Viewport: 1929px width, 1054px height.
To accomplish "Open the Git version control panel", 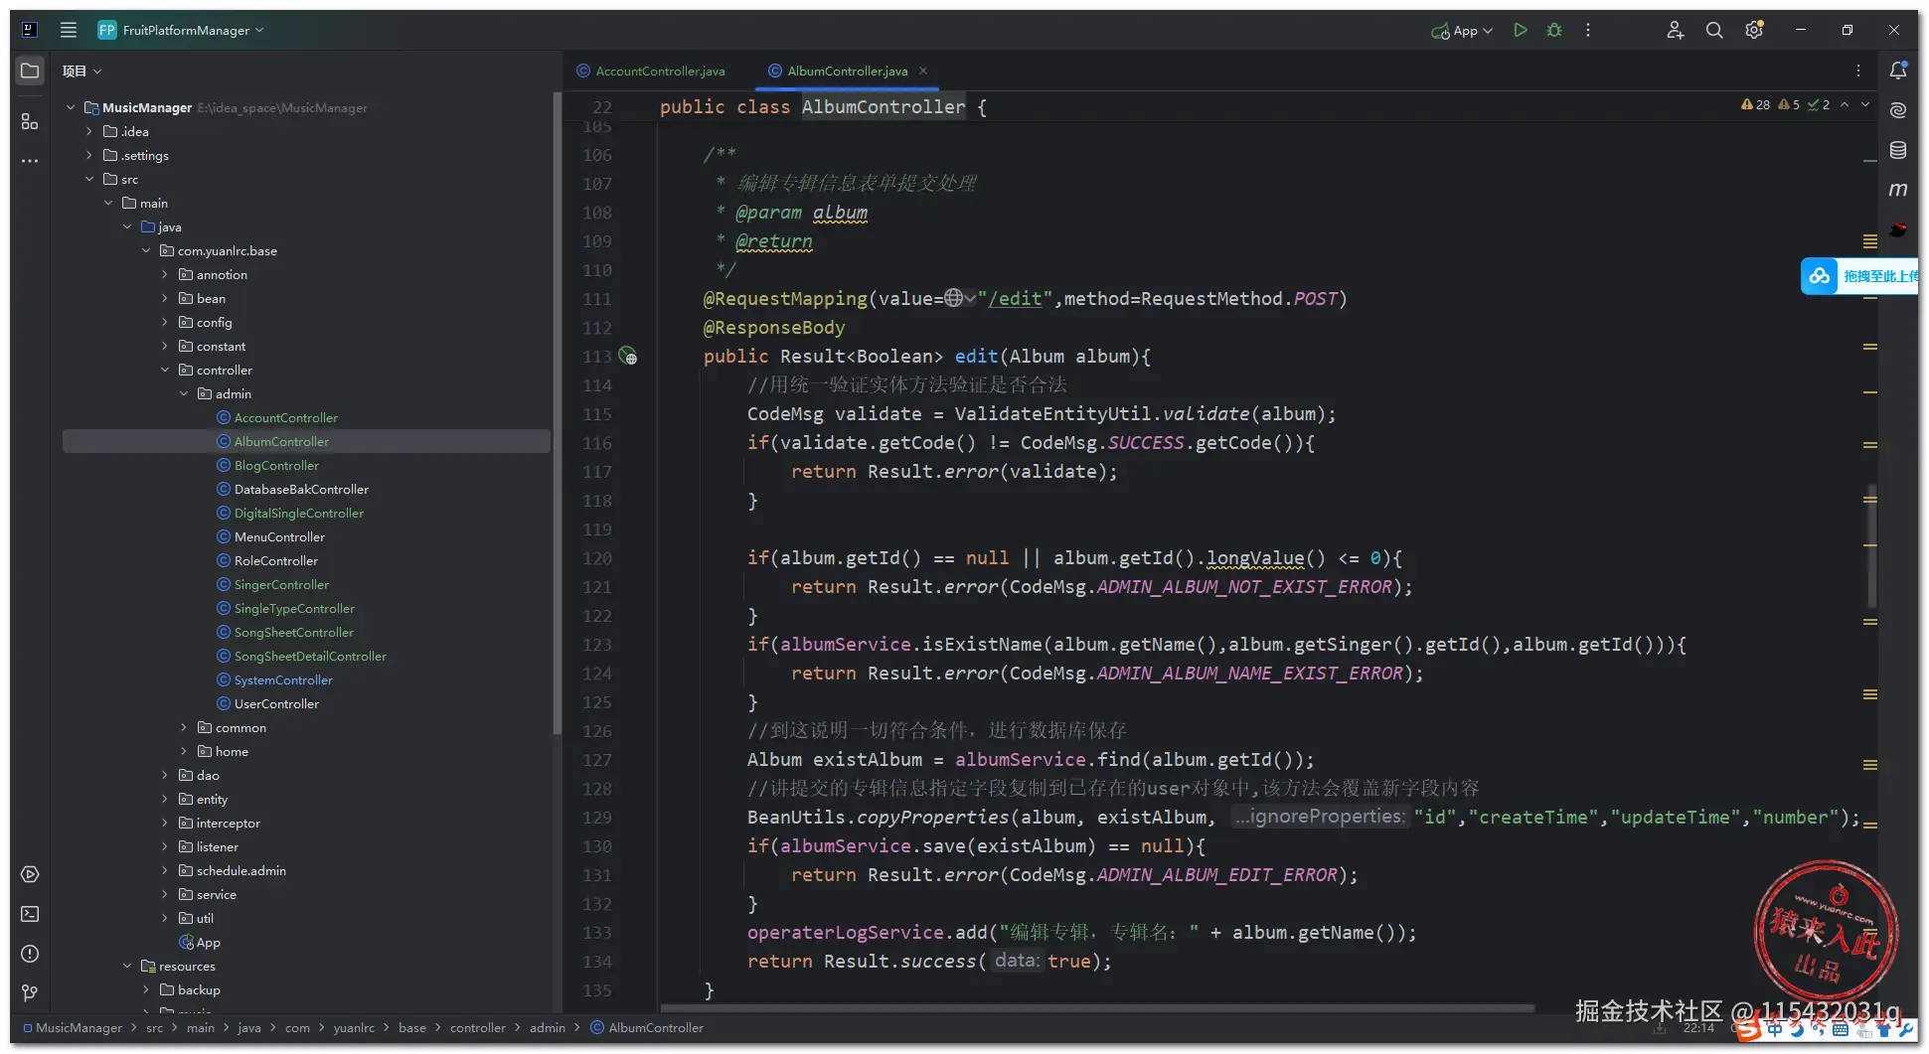I will click(x=30, y=993).
